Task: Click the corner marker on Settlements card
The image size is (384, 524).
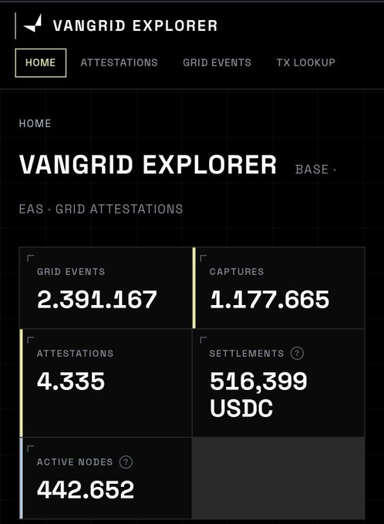Action: pos(203,340)
